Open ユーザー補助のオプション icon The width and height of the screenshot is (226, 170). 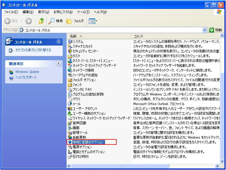(70, 113)
